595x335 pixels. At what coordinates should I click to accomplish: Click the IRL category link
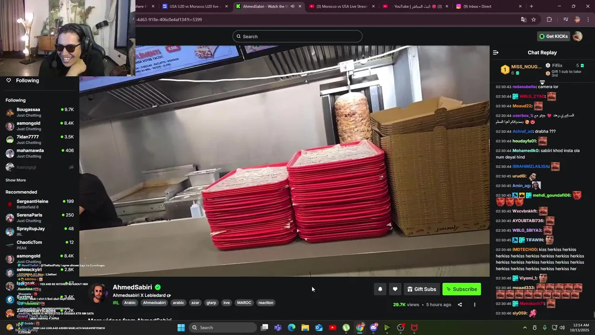click(x=116, y=302)
